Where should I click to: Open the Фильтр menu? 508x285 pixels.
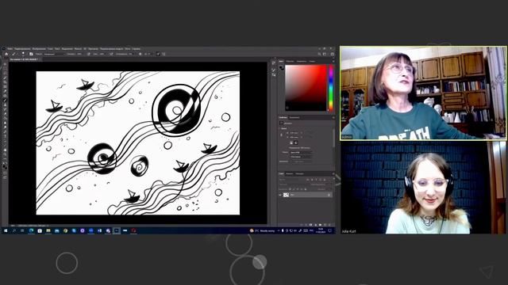(78, 49)
